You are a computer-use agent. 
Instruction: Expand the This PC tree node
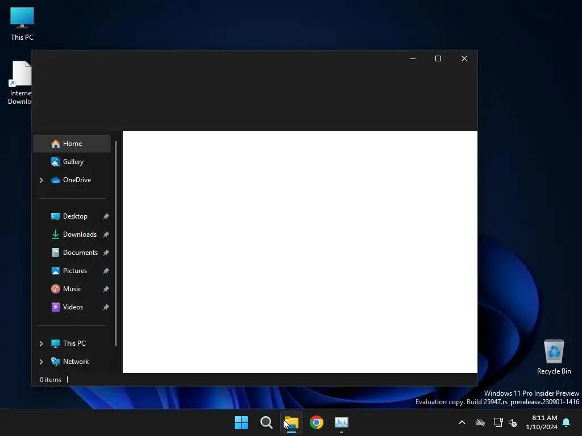point(41,343)
